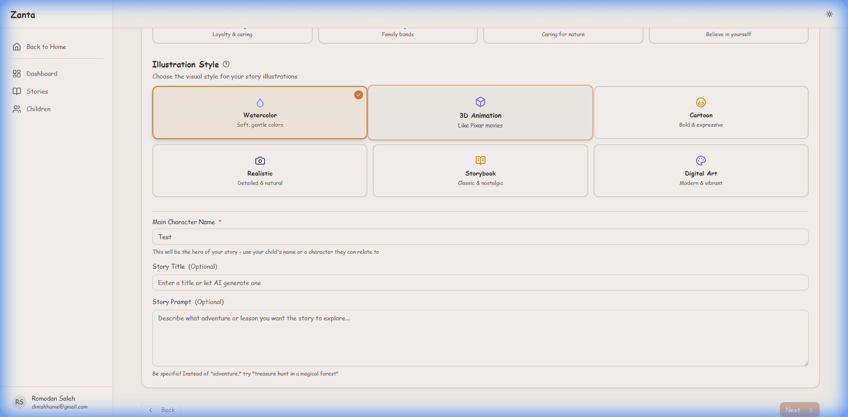Click the Digital Art palette icon
The image size is (848, 417).
tap(700, 161)
